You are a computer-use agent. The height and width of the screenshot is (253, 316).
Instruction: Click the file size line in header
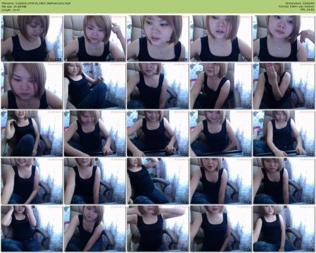14,6
